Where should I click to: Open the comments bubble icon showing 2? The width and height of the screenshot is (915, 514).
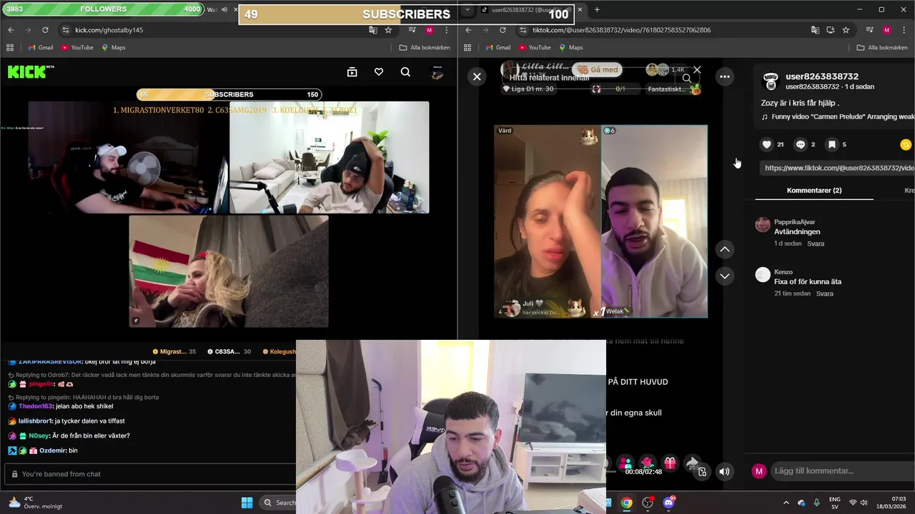(801, 144)
